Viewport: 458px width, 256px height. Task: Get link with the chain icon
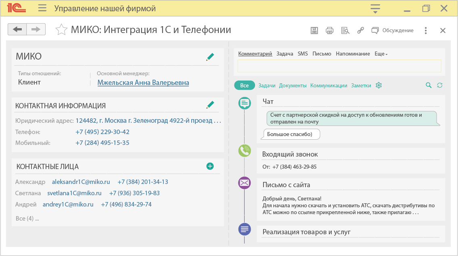pyautogui.click(x=360, y=30)
